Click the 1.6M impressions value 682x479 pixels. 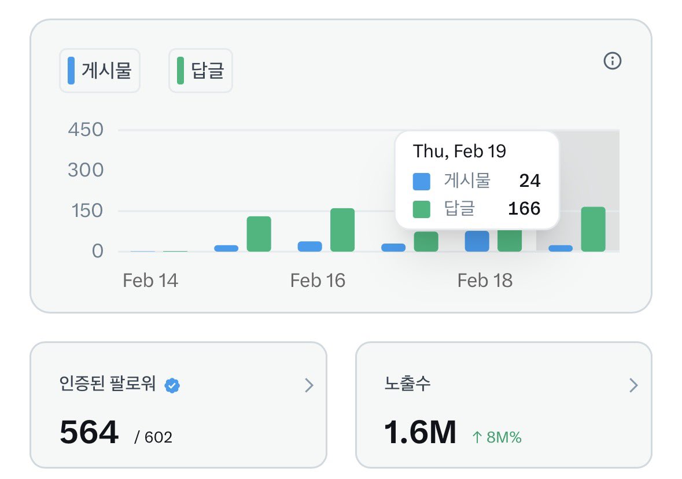tap(420, 433)
